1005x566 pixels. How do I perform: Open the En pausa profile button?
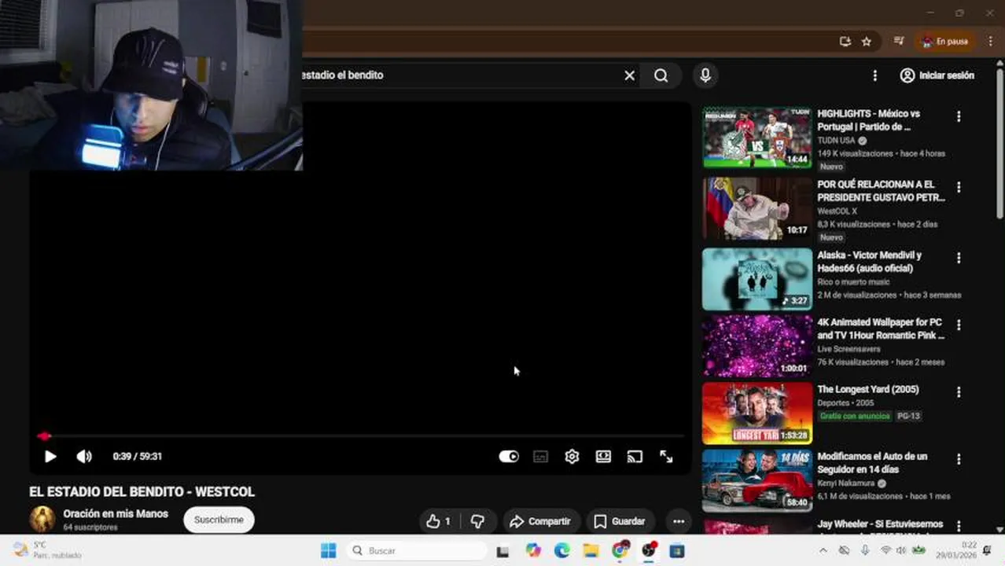coord(945,42)
